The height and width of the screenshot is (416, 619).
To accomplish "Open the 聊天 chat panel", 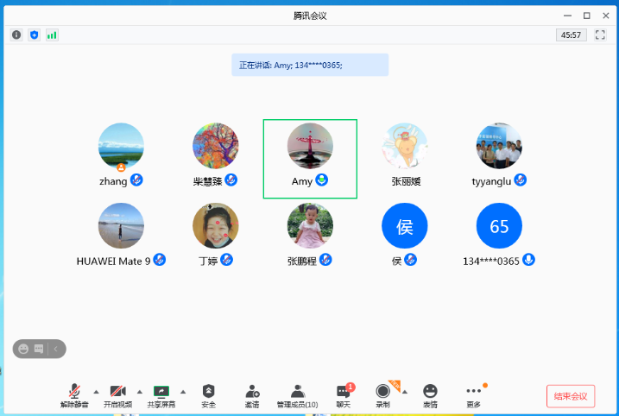I will [x=343, y=395].
